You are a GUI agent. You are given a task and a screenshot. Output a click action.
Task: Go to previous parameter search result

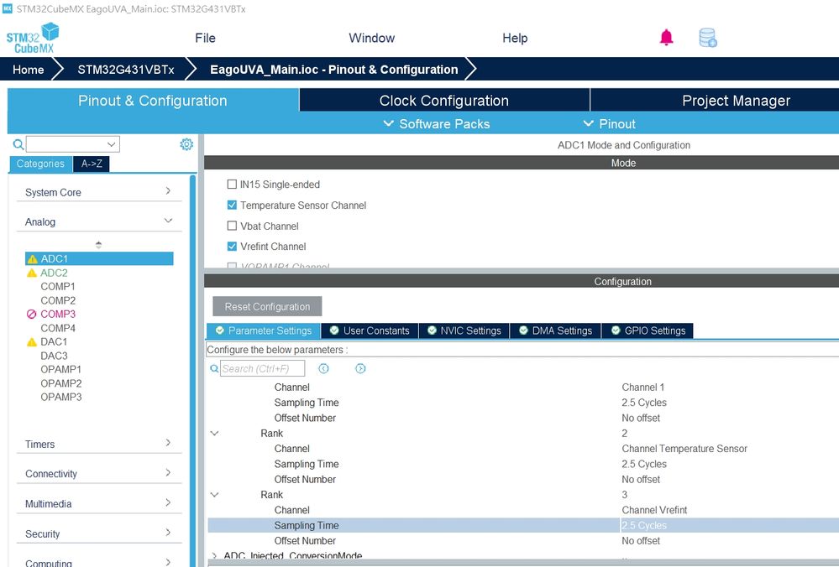tap(323, 368)
